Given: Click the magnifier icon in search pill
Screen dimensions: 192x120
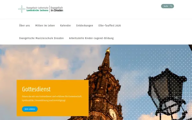Looking at the screenshot, I should click(x=171, y=6).
